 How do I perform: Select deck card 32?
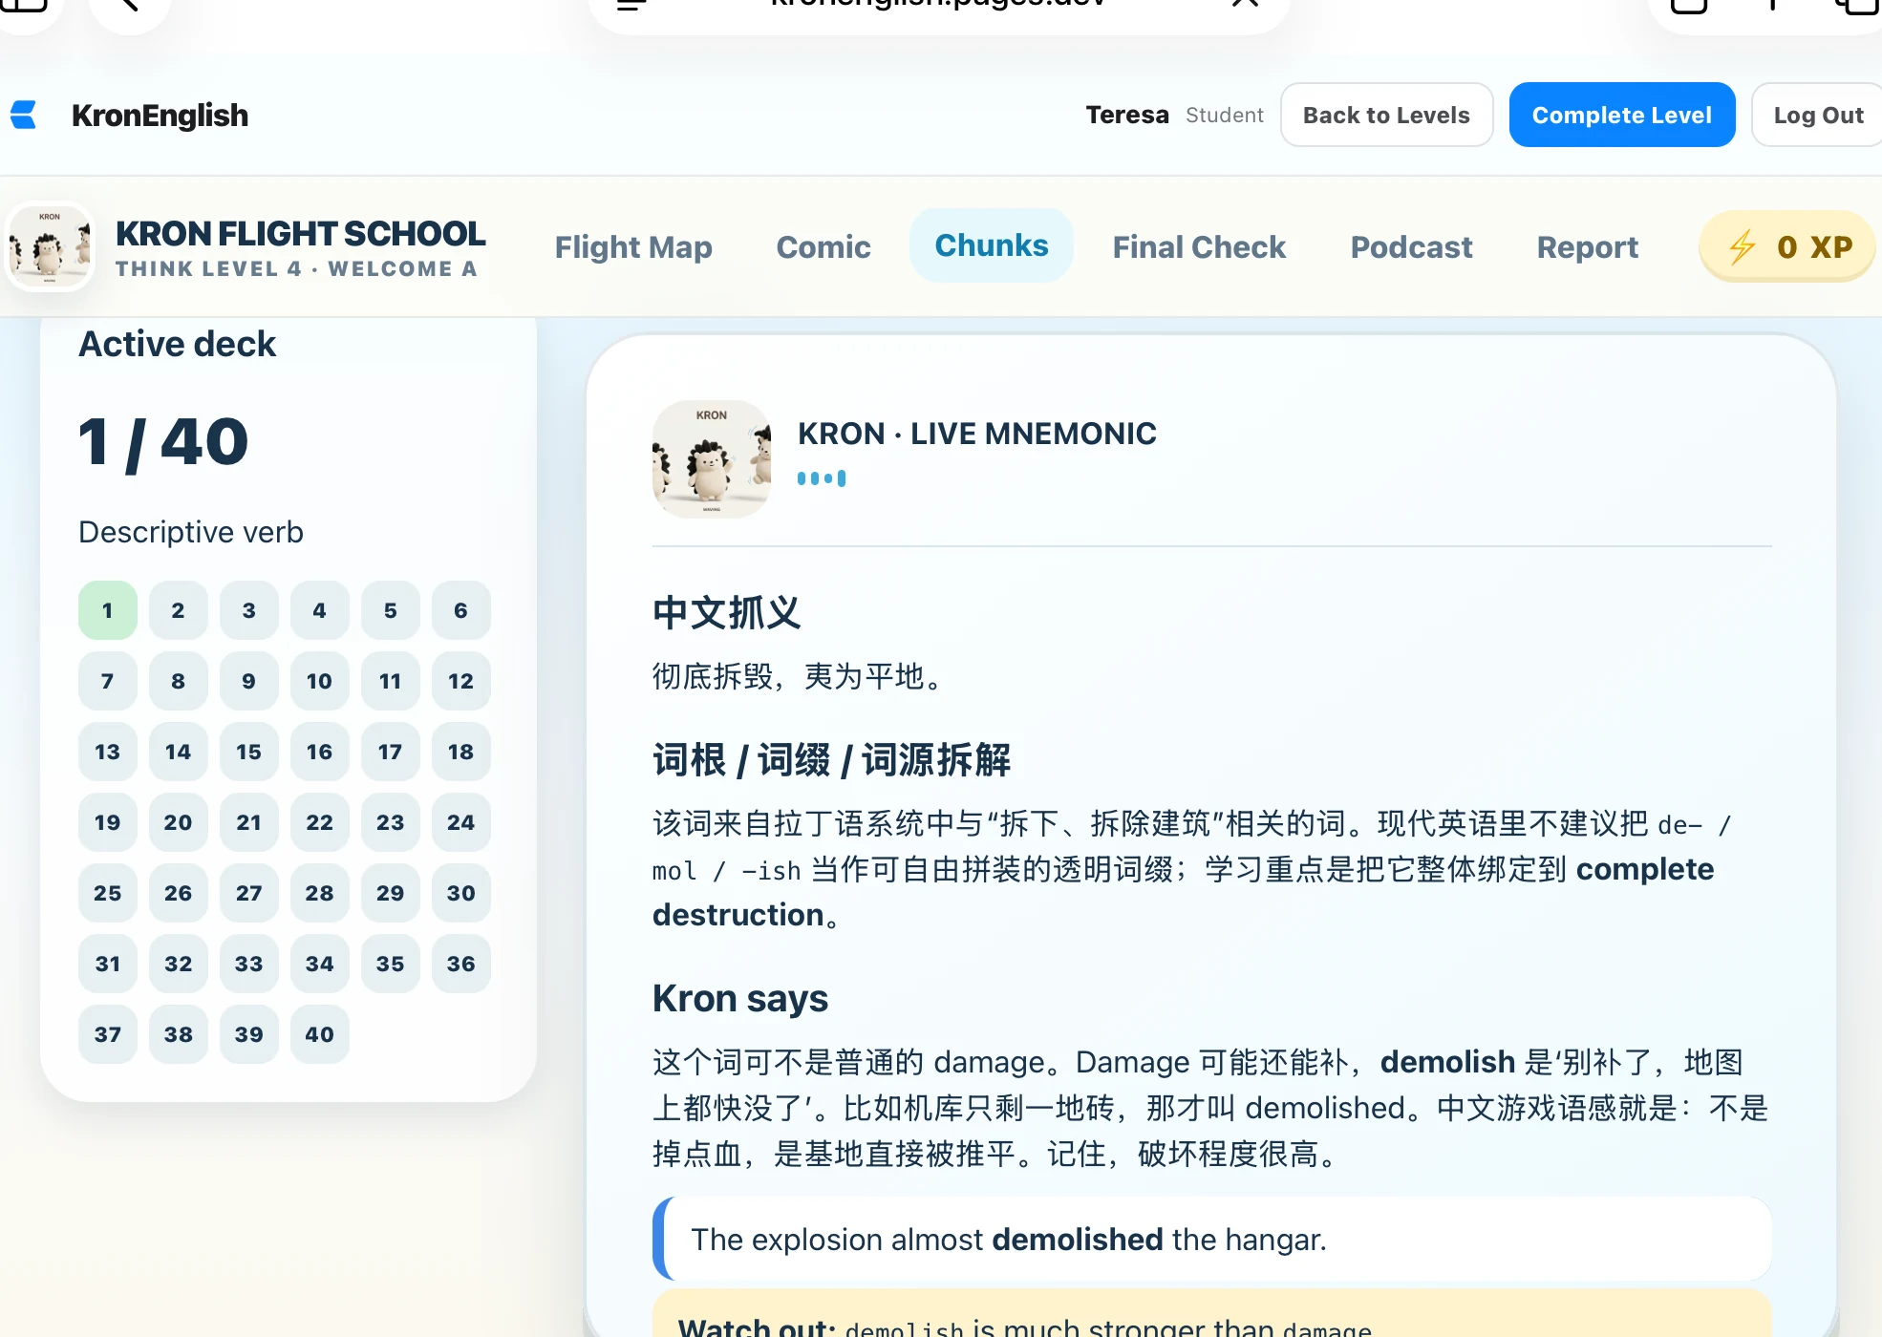pos(179,964)
